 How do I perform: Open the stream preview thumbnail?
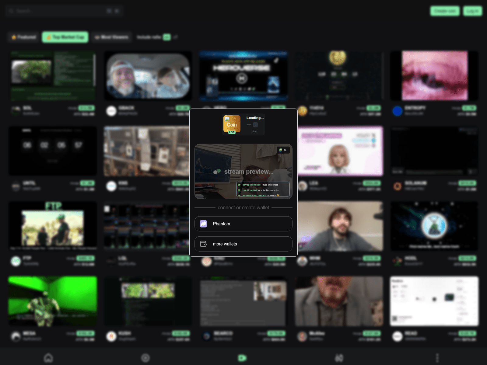tap(243, 171)
